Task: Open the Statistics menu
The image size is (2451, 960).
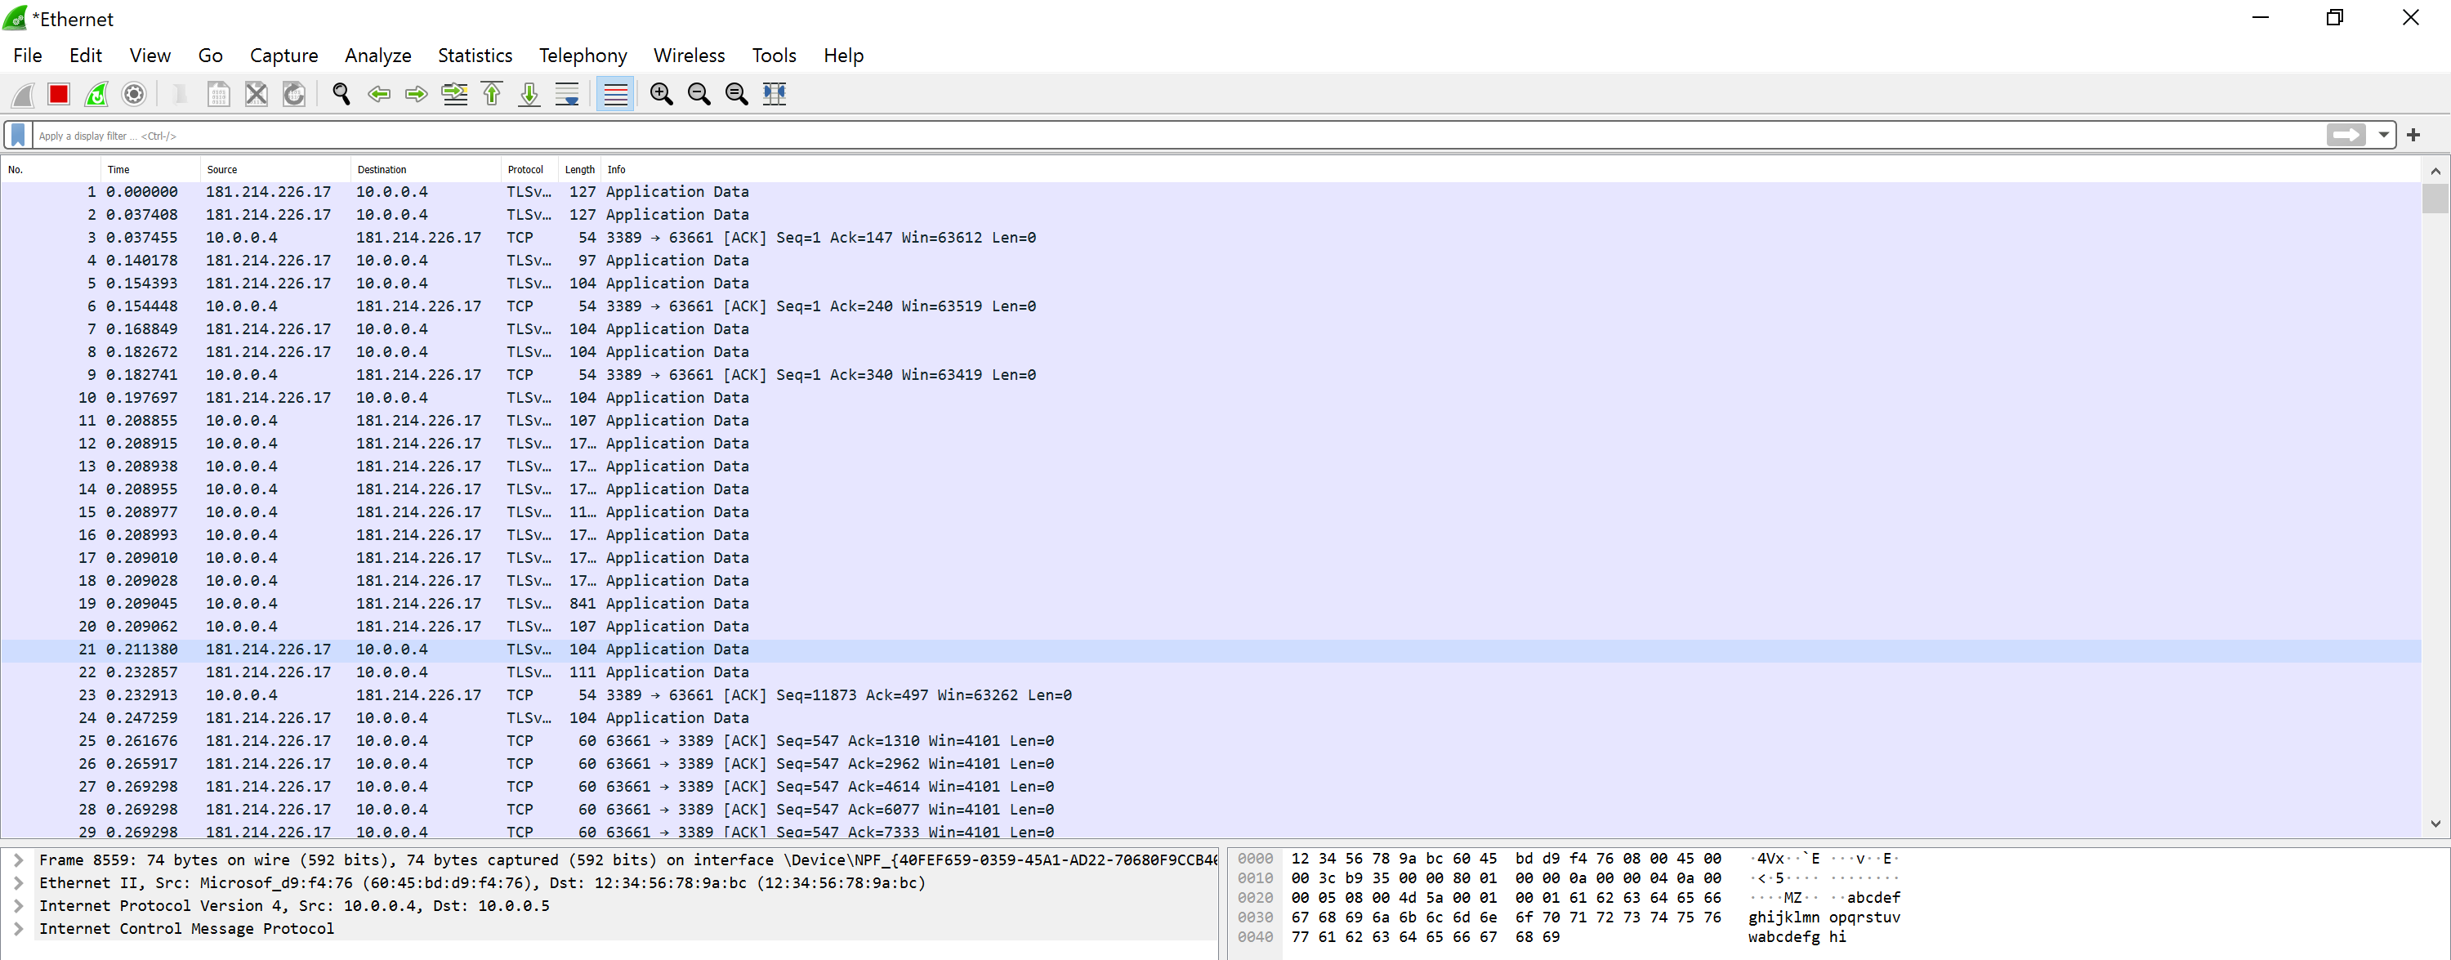Action: 475,56
